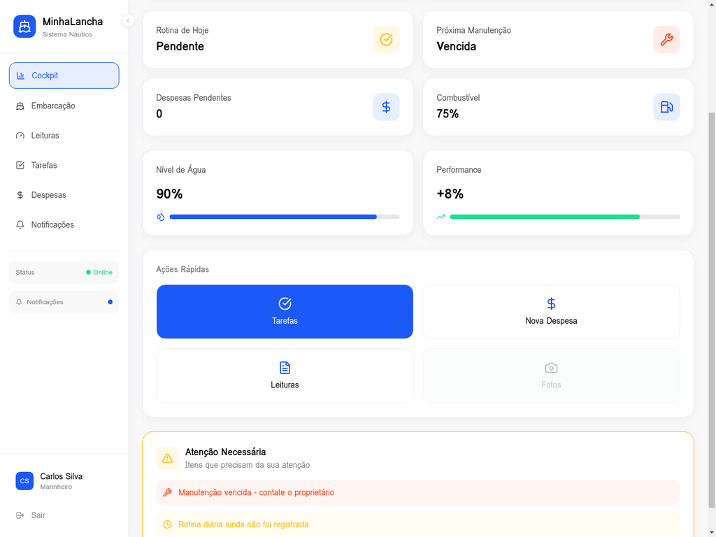716x537 pixels.
Task: Click the wrench icon in Próxima Manutenção
Action: 666,40
